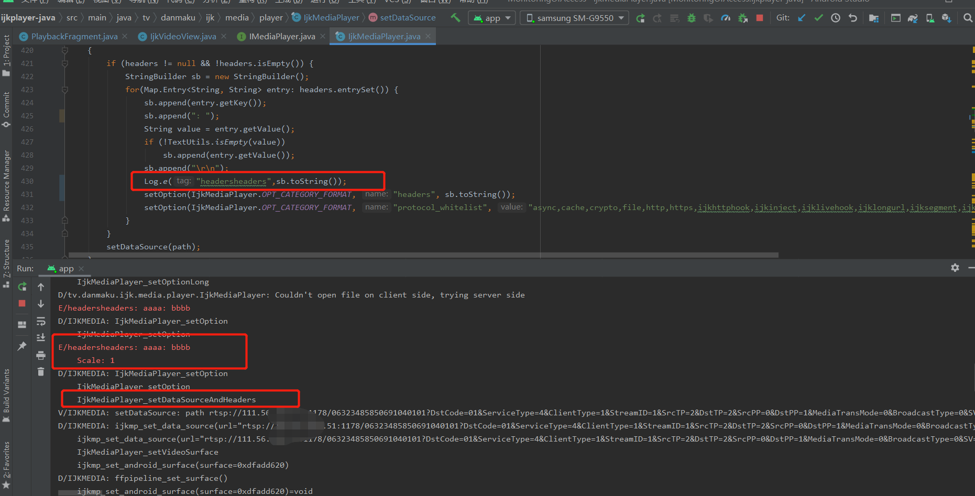
Task: Click the Search Everywhere magnifier
Action: pos(968,18)
